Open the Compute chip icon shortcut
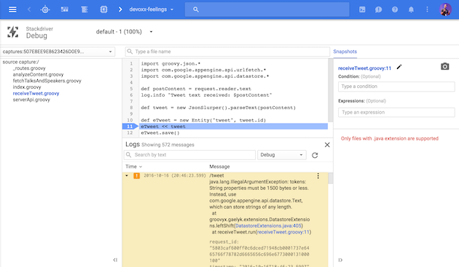459x267 pixels. click(103, 9)
